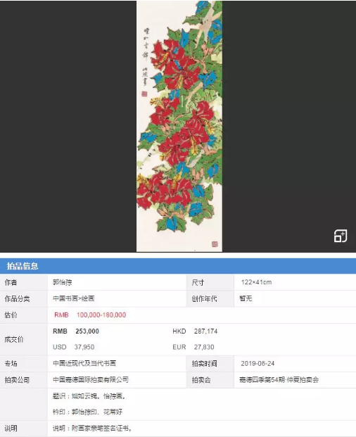Select seal text 郭怡孮印、花常好

(97, 412)
